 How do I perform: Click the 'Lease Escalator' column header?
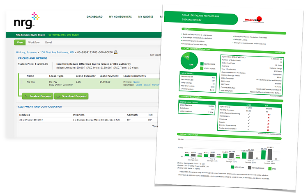86,76
